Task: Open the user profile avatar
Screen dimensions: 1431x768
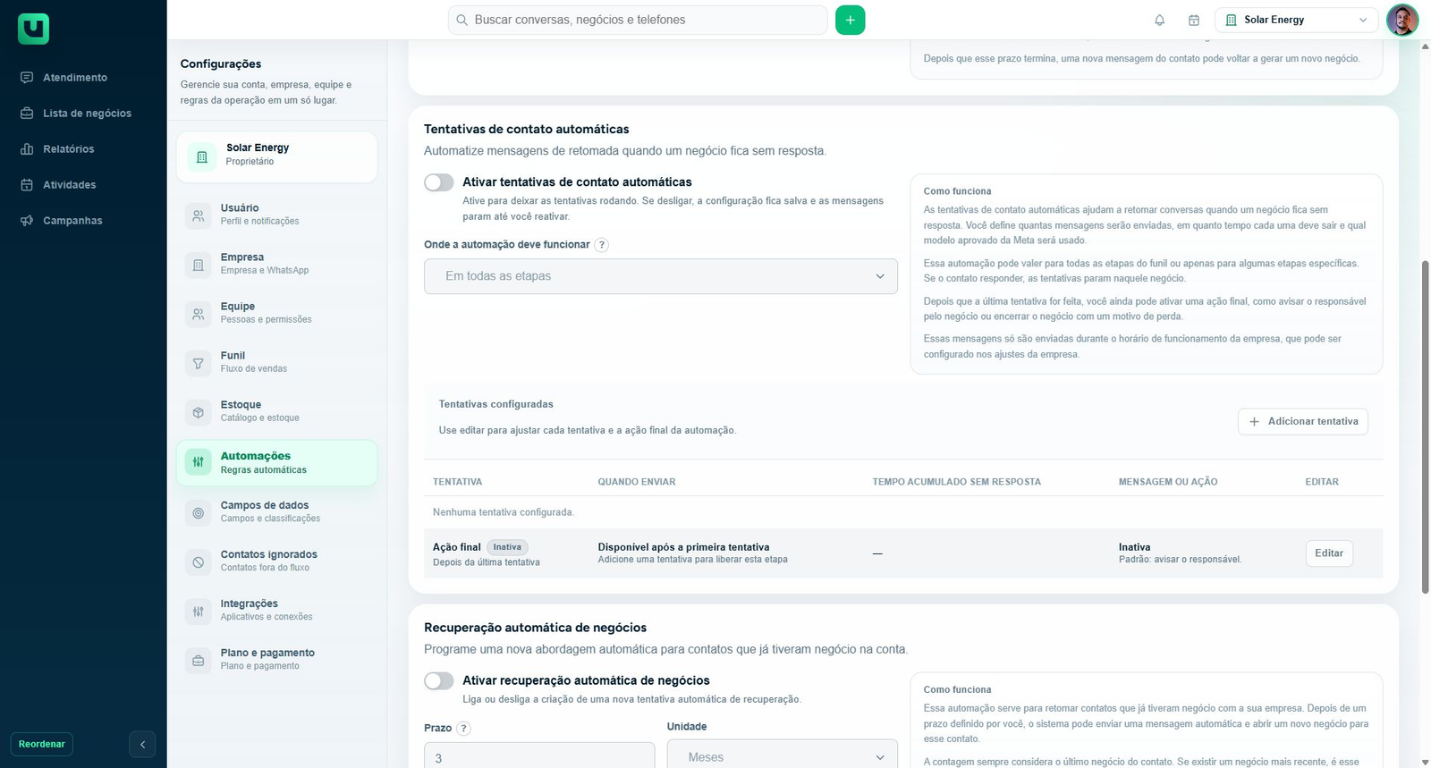Action: click(x=1402, y=20)
